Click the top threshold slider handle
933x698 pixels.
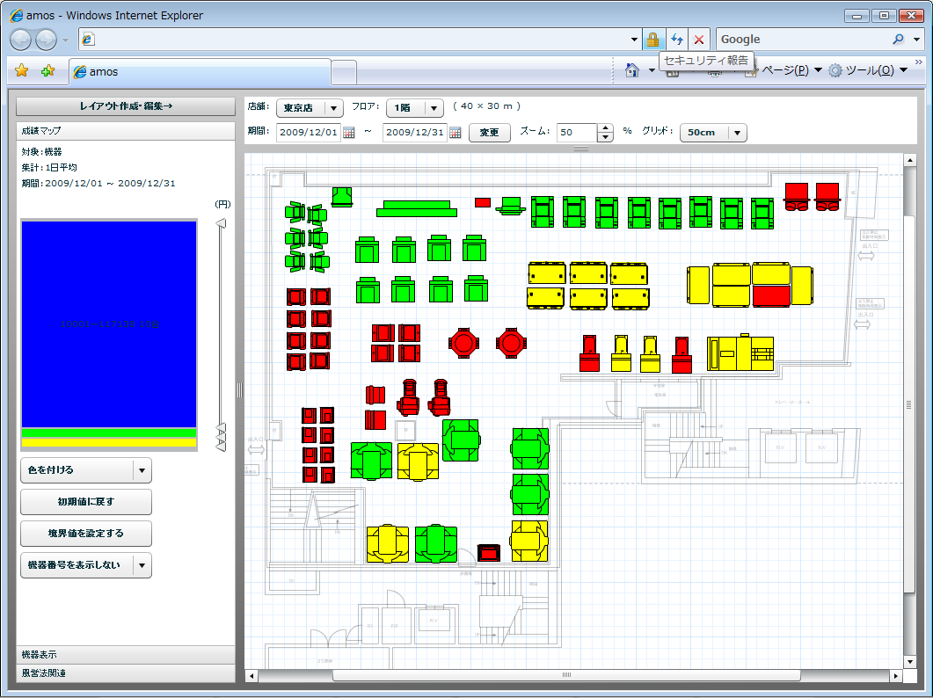(221, 223)
